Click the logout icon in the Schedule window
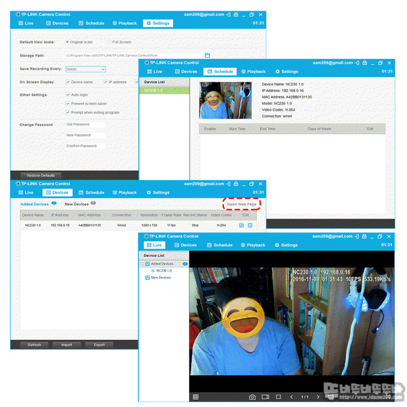 [x=357, y=63]
